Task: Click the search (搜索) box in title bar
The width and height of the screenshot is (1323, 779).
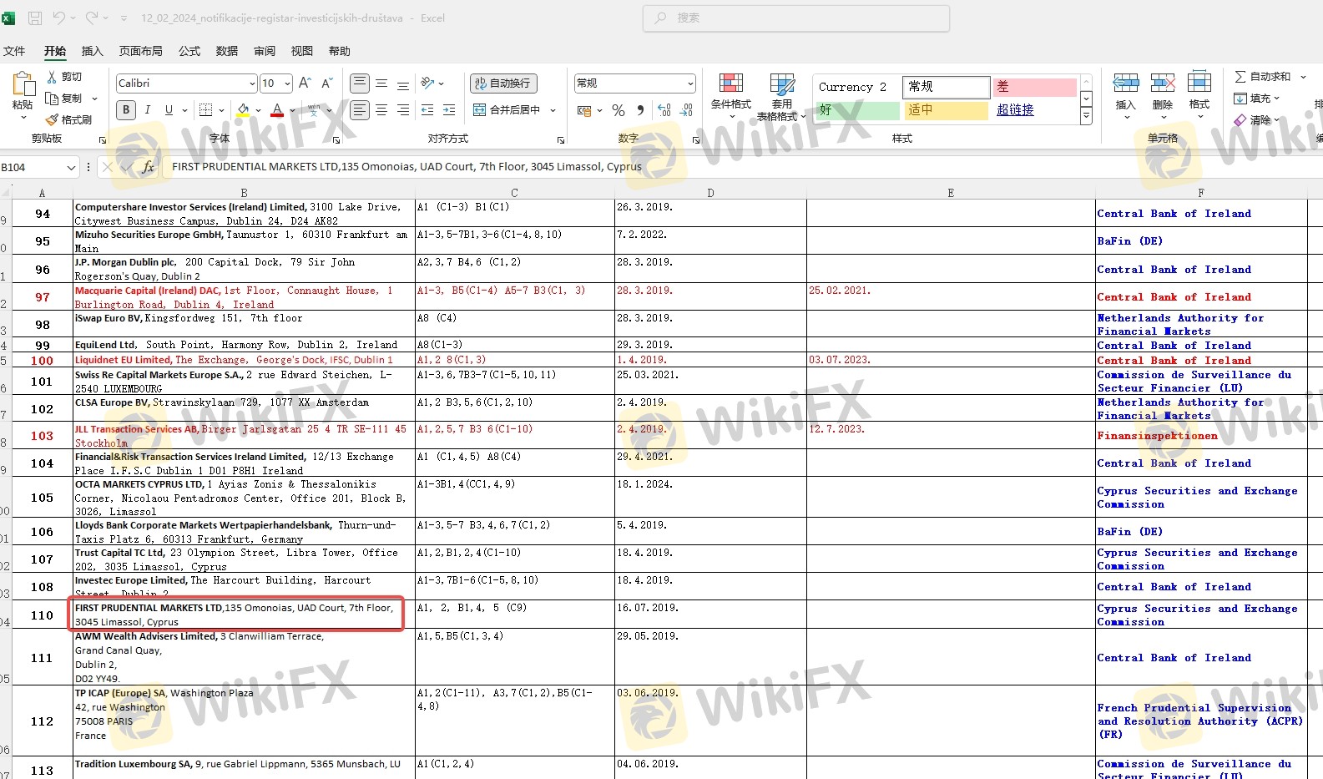Action: click(795, 18)
